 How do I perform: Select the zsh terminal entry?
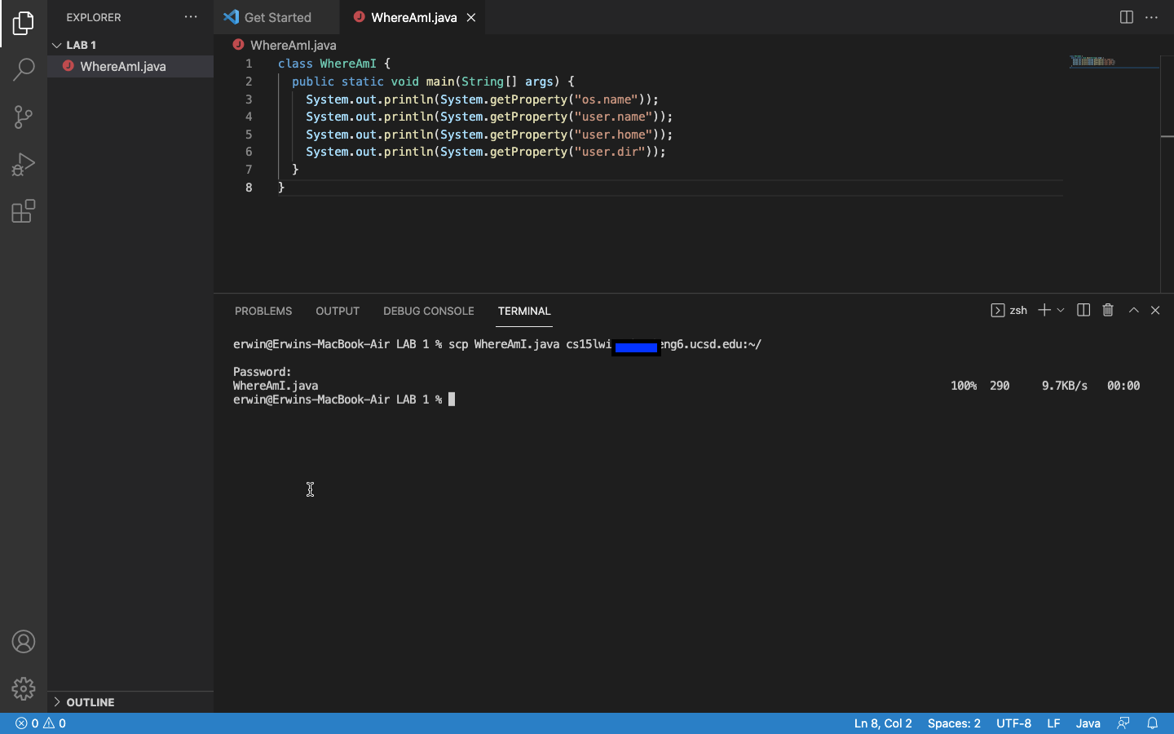(x=1009, y=310)
